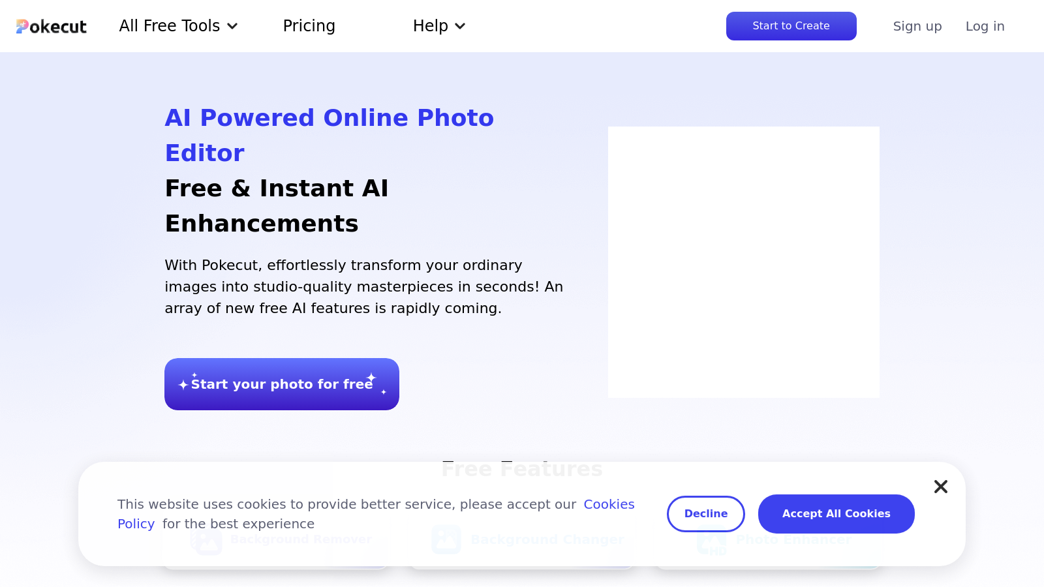
Task: Open the Cookies Policy link
Action: pos(609,504)
